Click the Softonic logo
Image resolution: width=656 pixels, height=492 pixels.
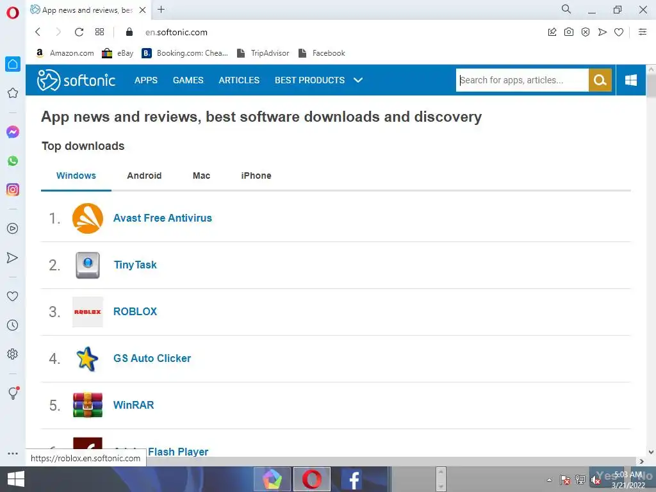[76, 80]
